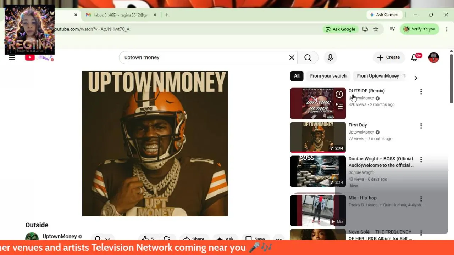Click '40 views • 6 days ago' text

point(368,179)
